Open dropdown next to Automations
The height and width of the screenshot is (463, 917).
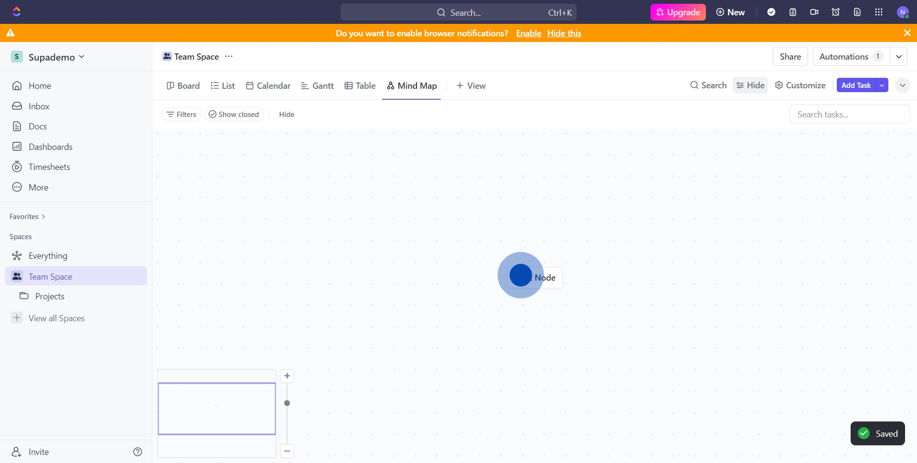[x=899, y=56]
